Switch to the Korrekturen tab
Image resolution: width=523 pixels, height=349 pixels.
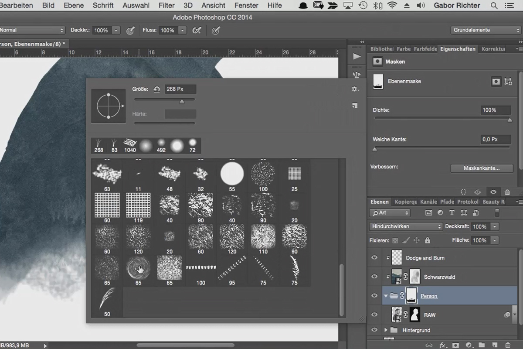tap(493, 49)
